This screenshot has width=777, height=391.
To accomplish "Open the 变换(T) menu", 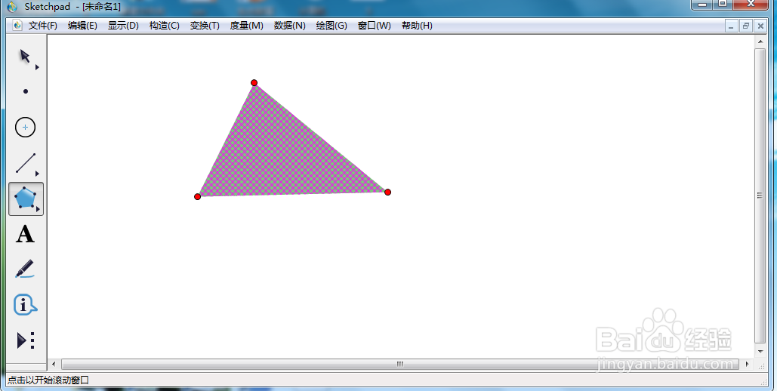I will 205,25.
